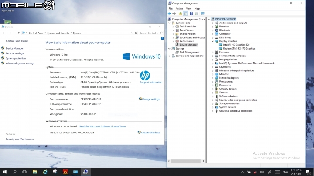314x176 pixels.
Task: Expand the Audio inputs and outputs node
Action: (x=213, y=23)
